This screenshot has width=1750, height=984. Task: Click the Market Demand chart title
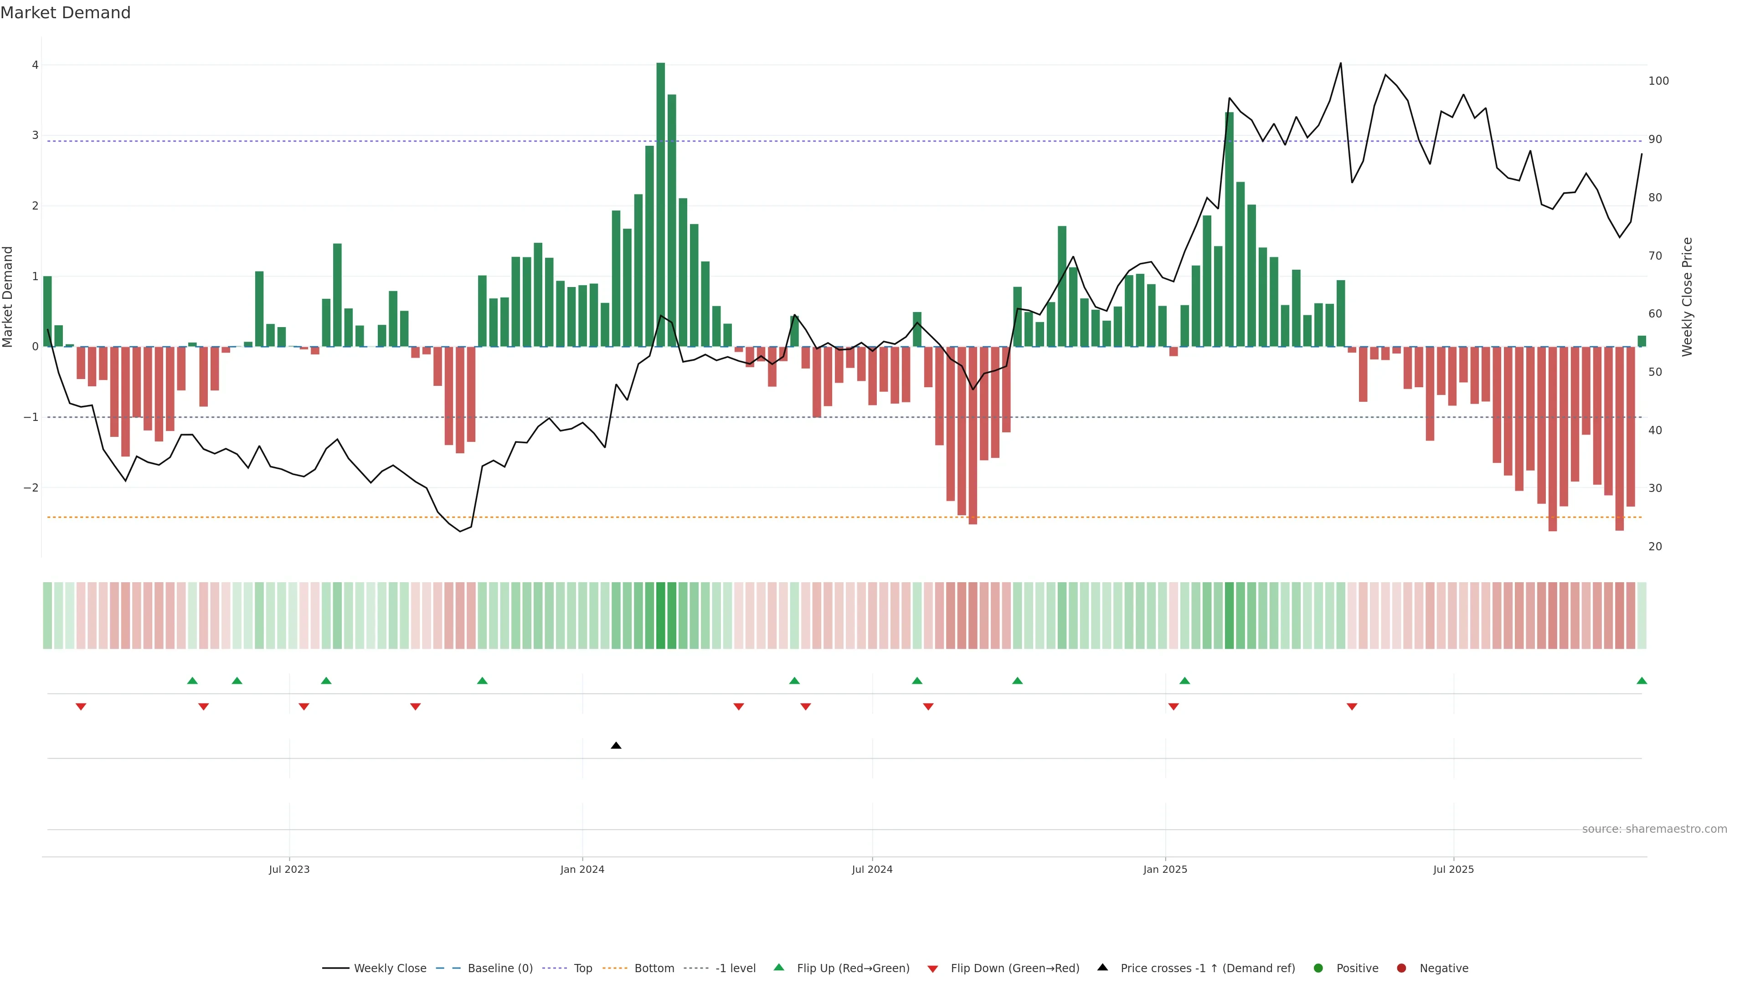65,13
